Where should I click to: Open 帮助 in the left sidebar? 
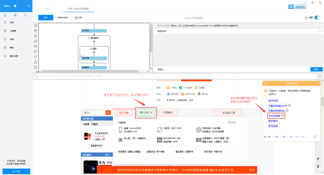click(12, 47)
